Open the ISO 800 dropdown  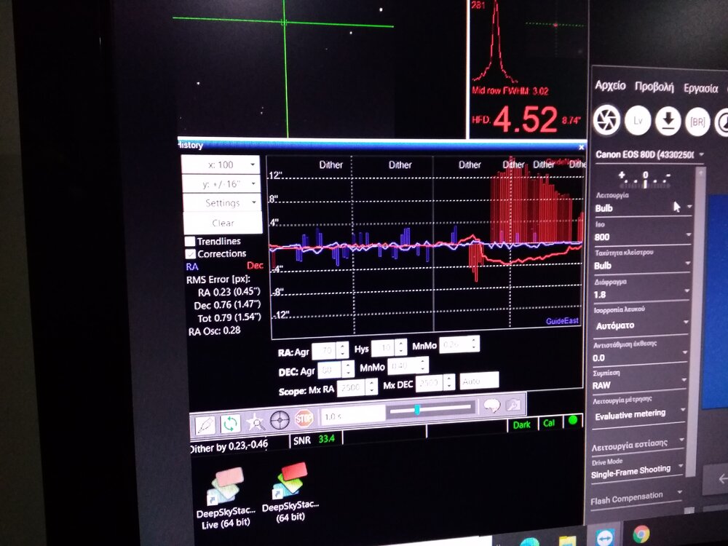642,237
